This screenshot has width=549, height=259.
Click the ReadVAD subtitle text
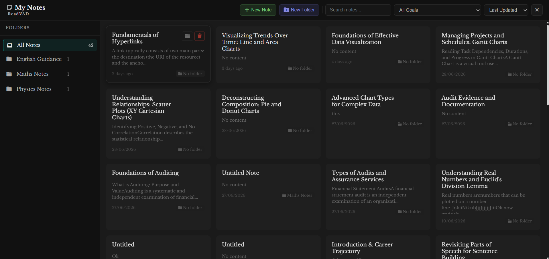tap(18, 14)
